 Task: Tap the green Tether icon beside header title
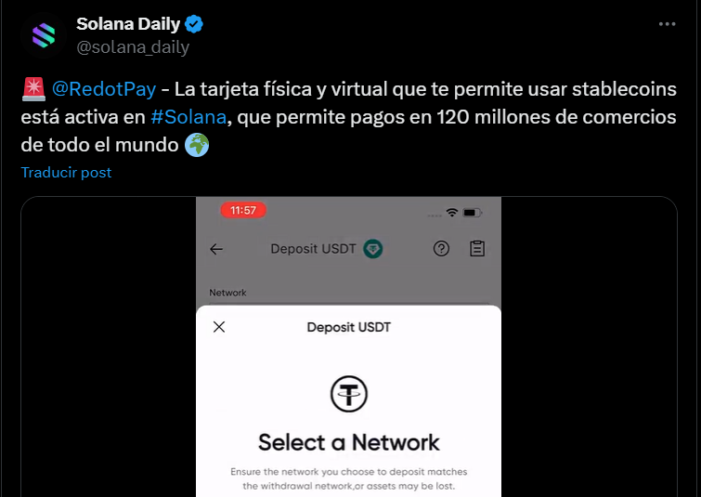(x=373, y=249)
